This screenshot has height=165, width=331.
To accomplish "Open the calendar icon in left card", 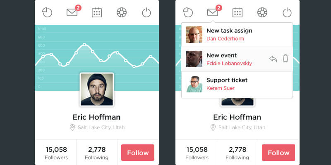I will 97,12.
